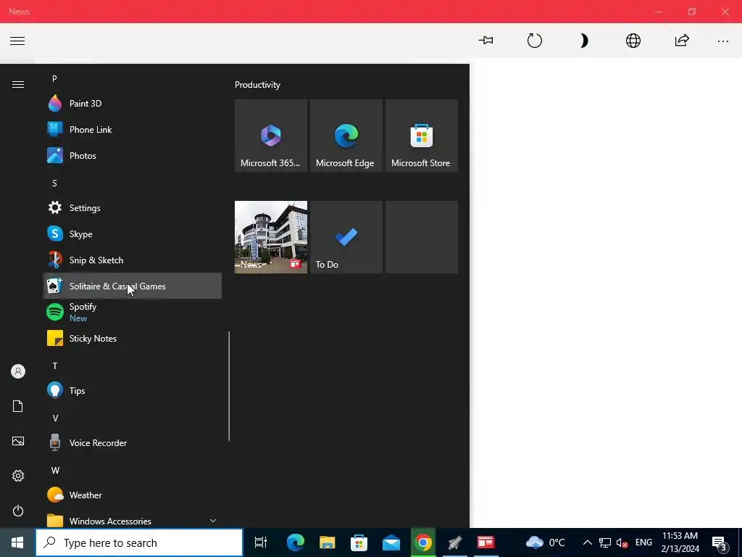Screen dimensions: 742x557
Task: Switch the ENG input language
Action: click(643, 542)
